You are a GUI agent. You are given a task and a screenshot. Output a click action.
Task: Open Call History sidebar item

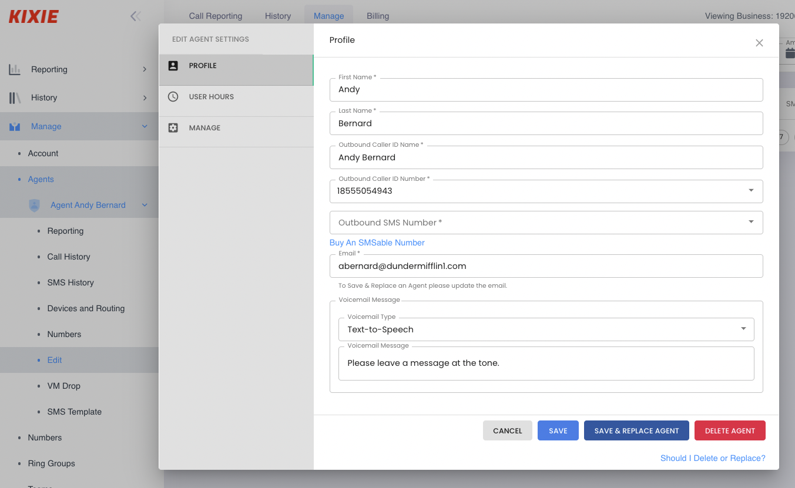69,257
